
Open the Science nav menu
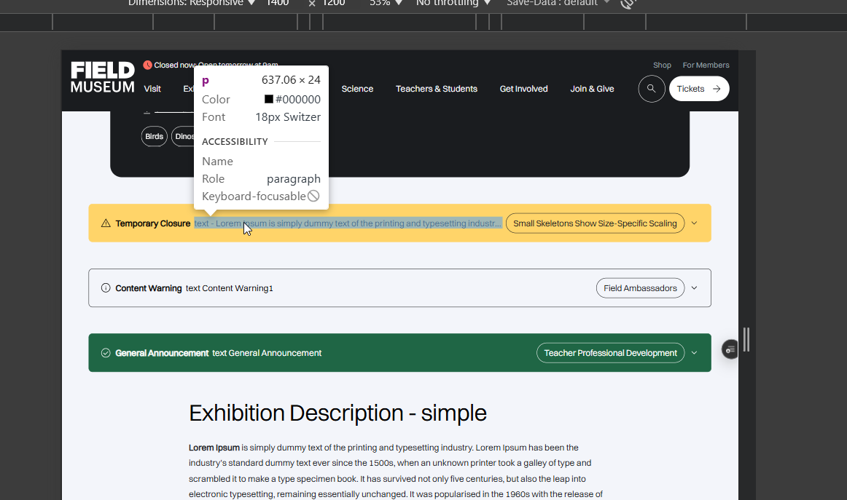point(357,89)
